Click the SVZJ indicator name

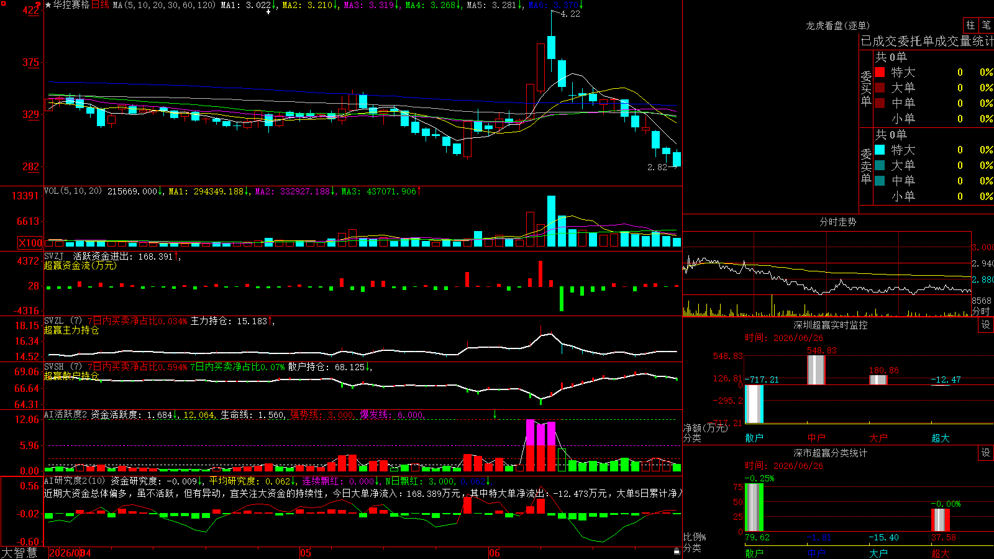54,256
